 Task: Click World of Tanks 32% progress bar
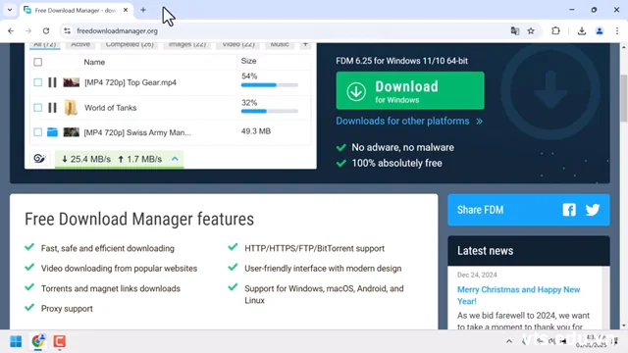[270, 111]
